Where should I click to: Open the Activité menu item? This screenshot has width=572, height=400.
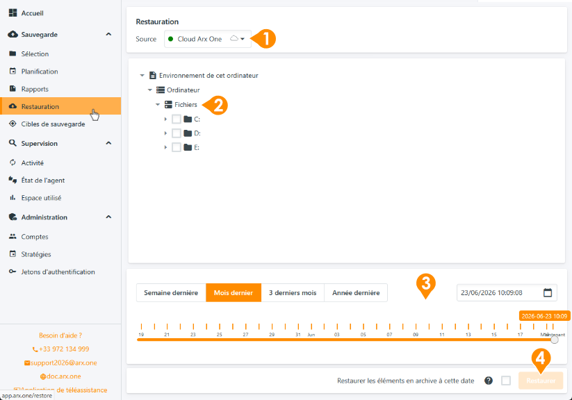60,162
